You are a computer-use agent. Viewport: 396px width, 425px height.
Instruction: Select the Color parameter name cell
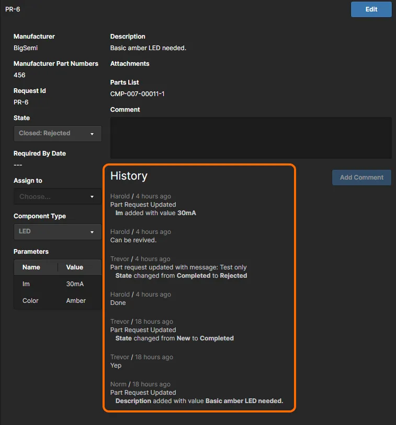(30, 301)
